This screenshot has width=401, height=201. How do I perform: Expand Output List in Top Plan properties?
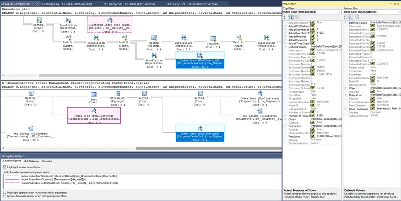pyautogui.click(x=285, y=126)
